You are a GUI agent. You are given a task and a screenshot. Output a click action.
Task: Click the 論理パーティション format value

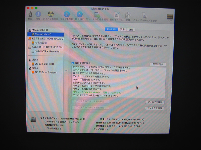tap(69, 122)
